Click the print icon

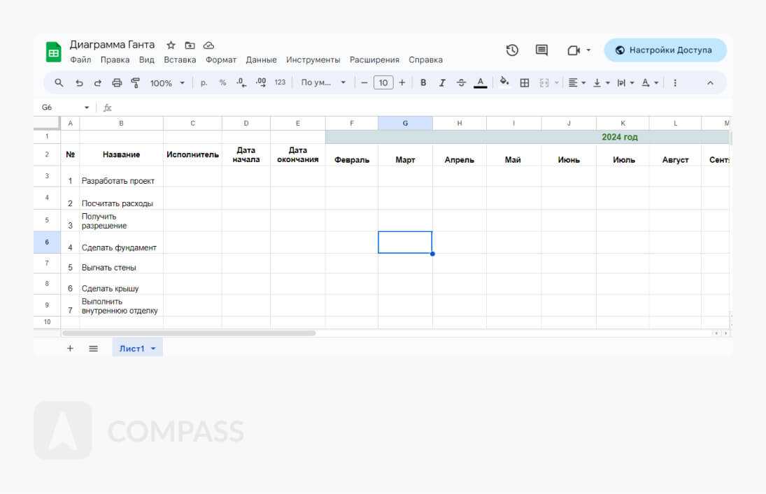tap(117, 83)
